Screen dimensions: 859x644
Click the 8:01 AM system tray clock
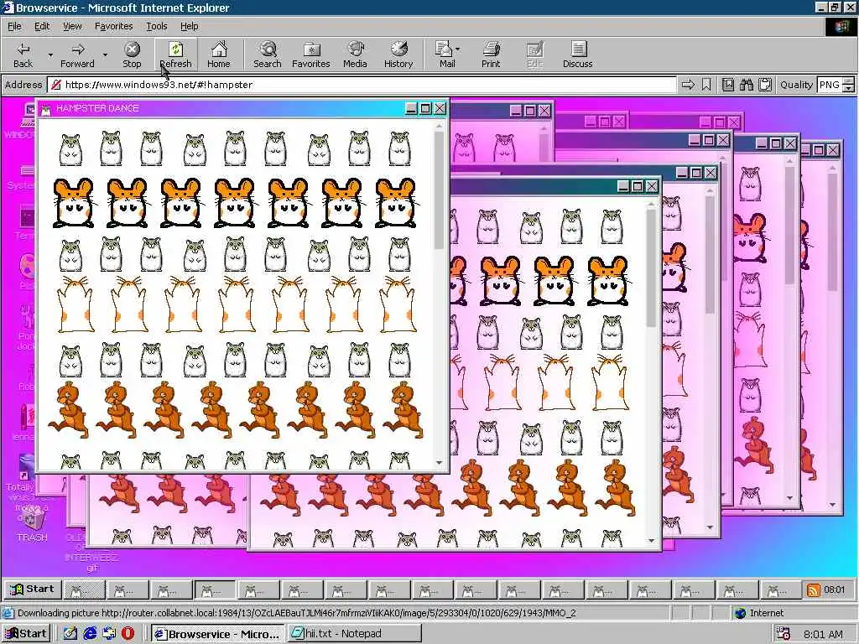click(x=824, y=634)
